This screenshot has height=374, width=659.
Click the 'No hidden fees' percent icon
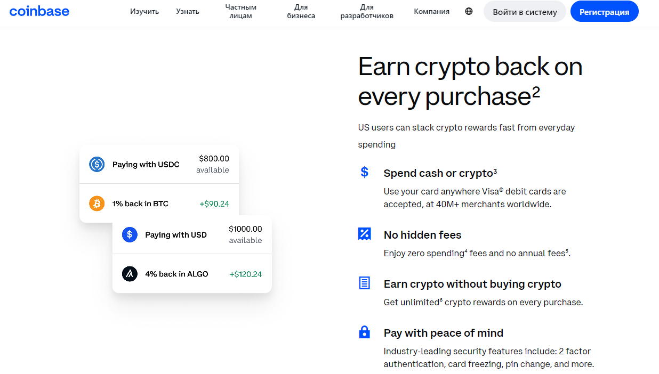[x=364, y=233]
